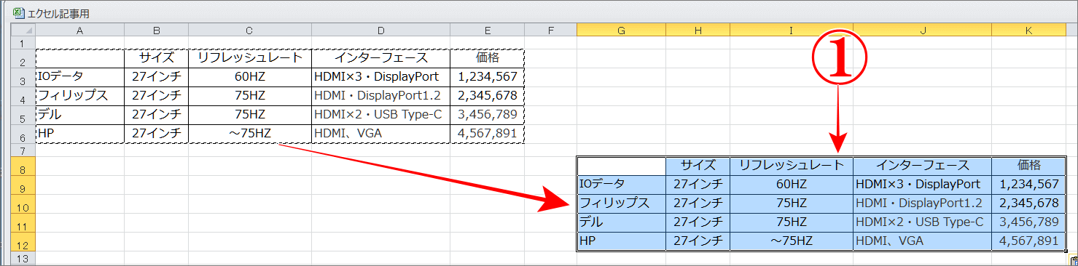Click the Select All corner button
This screenshot has height=266, width=1078.
point(23,30)
